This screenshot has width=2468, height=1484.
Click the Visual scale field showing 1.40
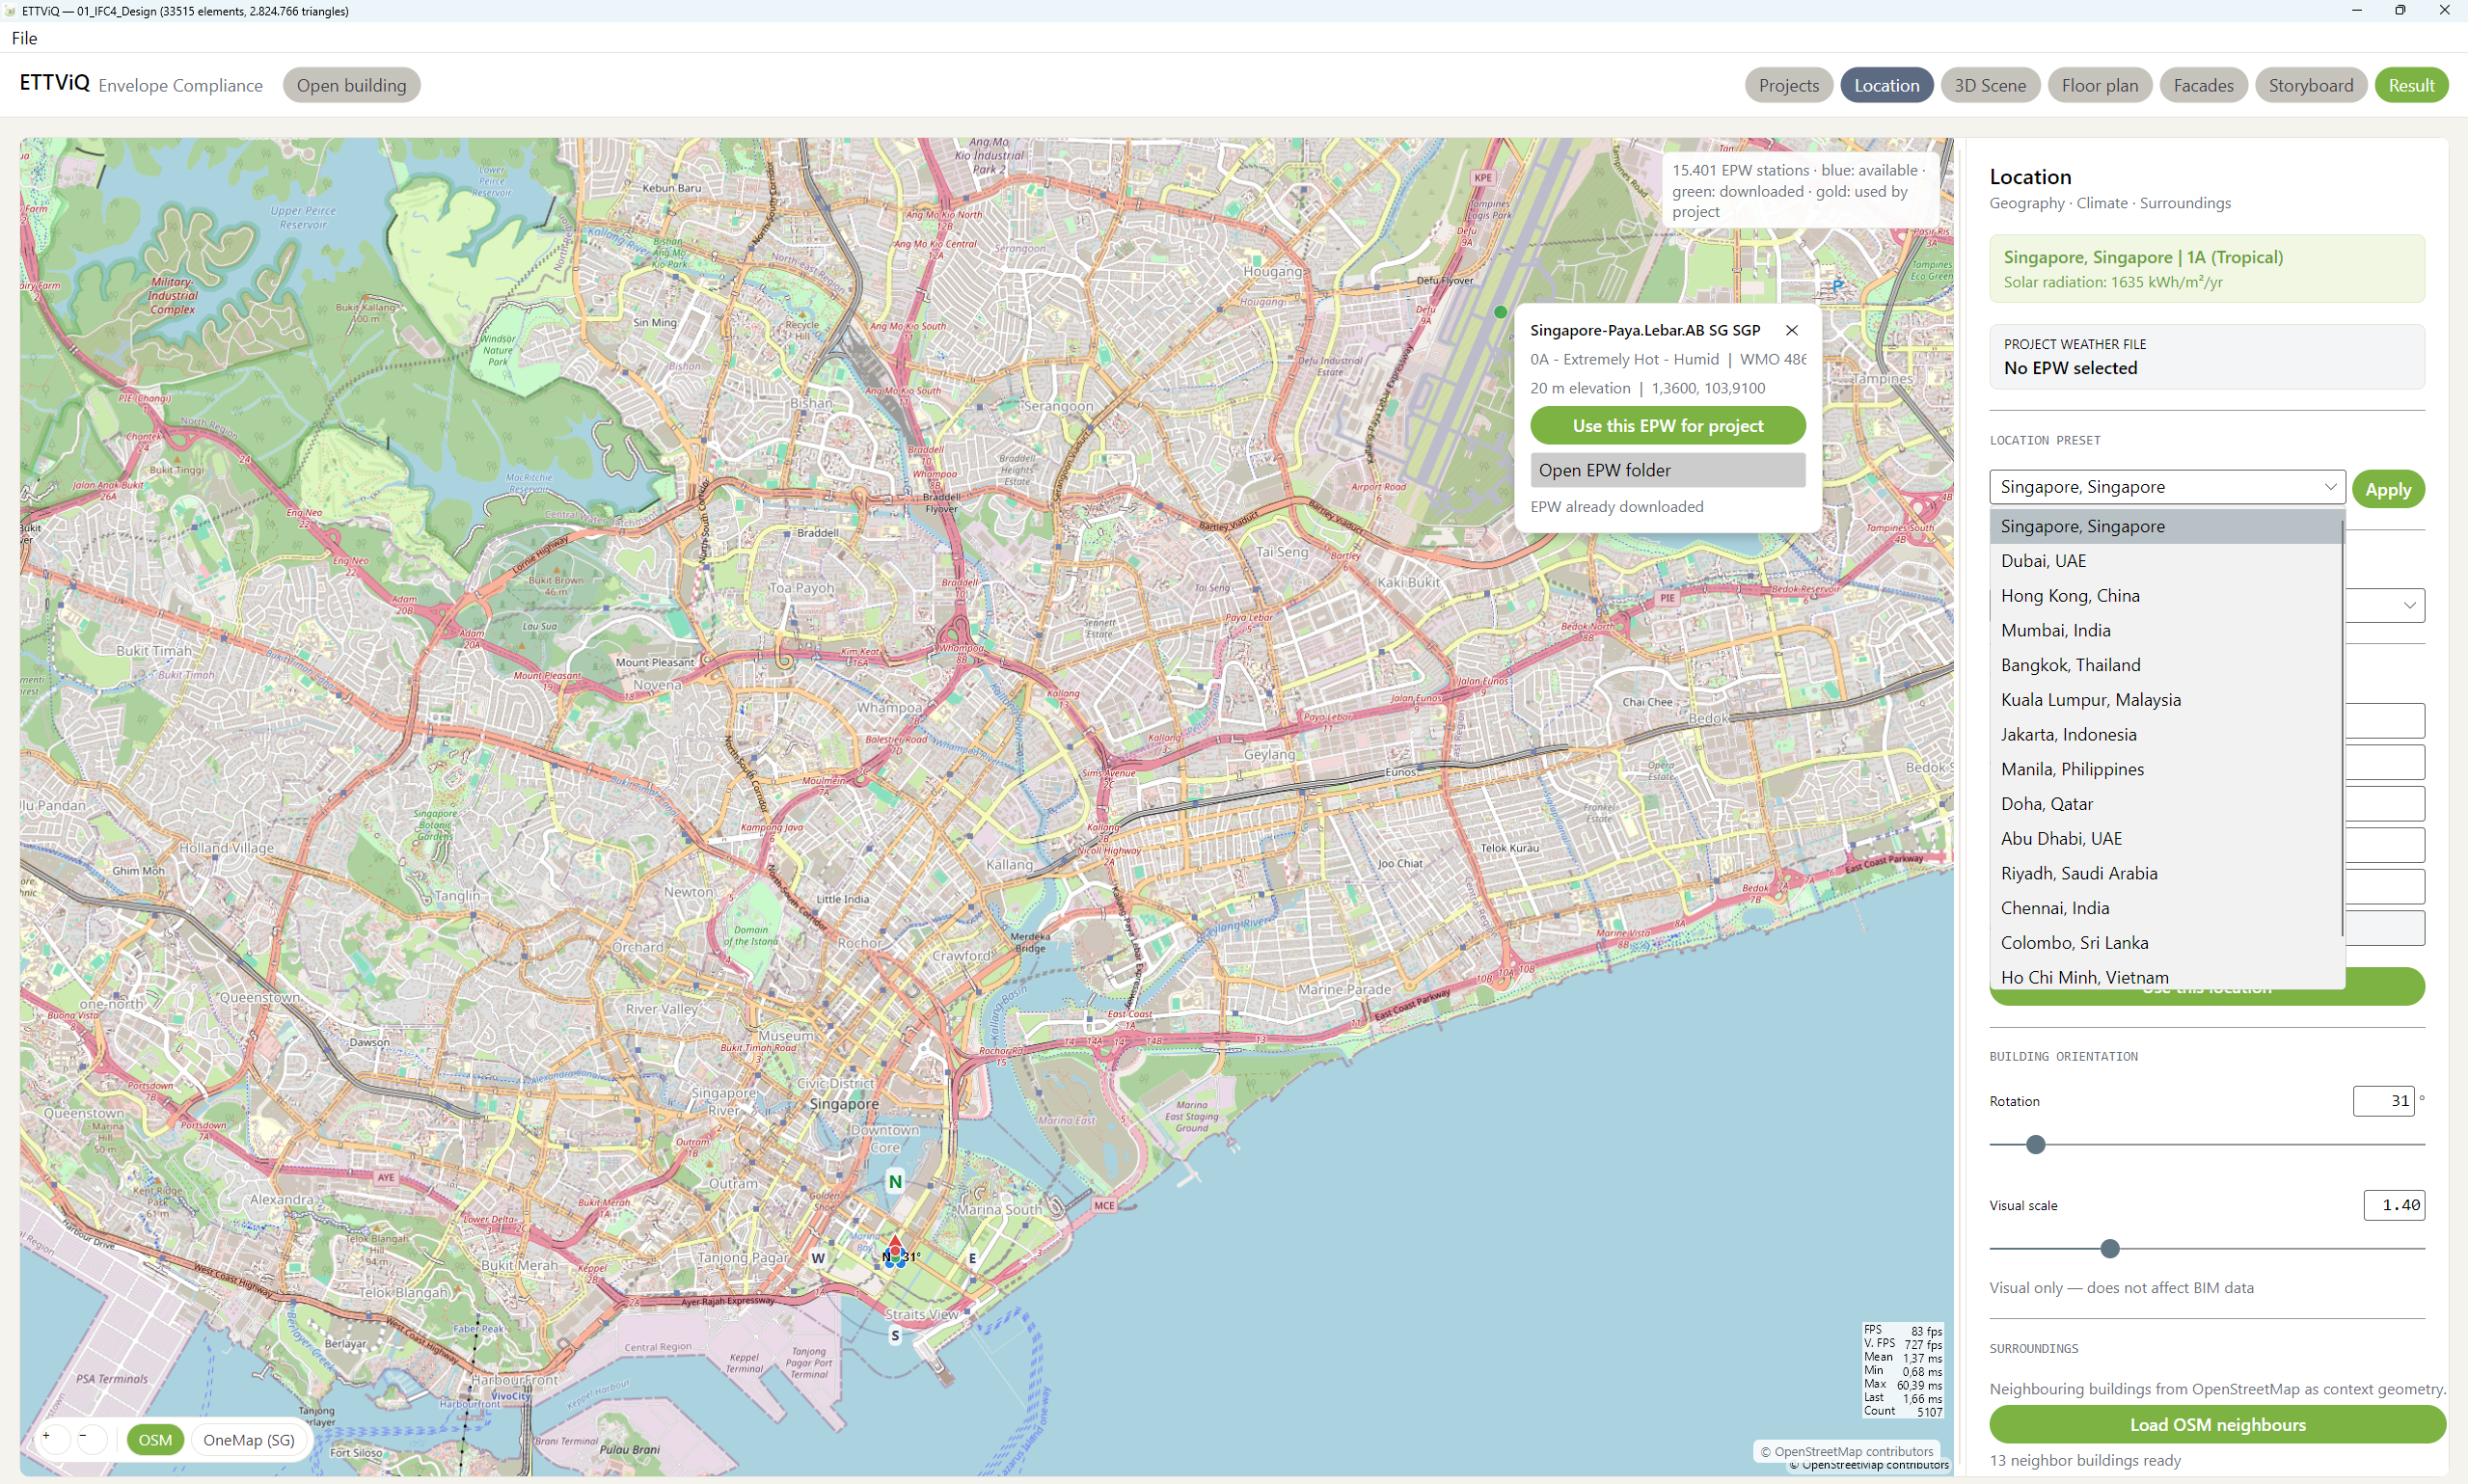(x=2394, y=1205)
